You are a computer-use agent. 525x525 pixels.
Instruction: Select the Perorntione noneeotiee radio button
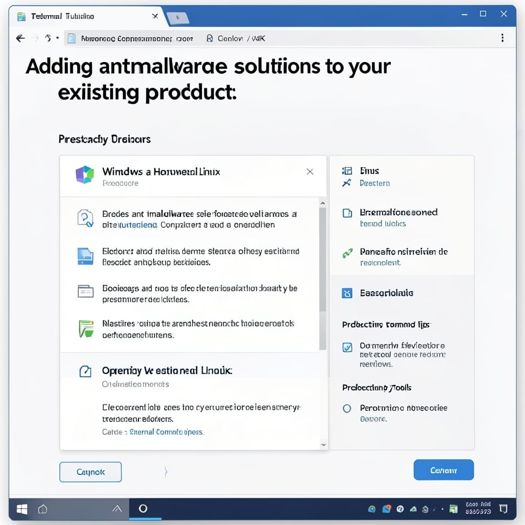click(x=347, y=408)
